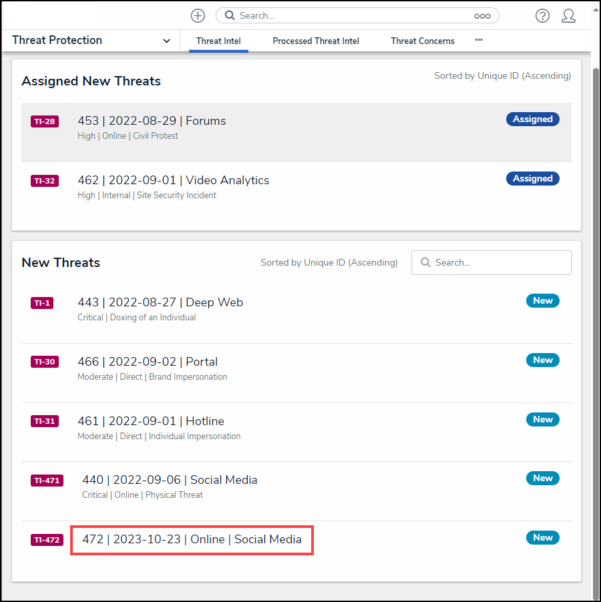Click the TI-472 ID badge
Viewport: 601px width, 602px height.
click(x=47, y=540)
